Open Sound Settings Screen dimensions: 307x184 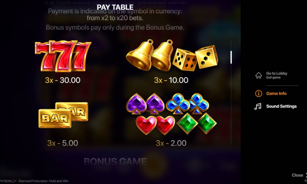click(x=281, y=106)
